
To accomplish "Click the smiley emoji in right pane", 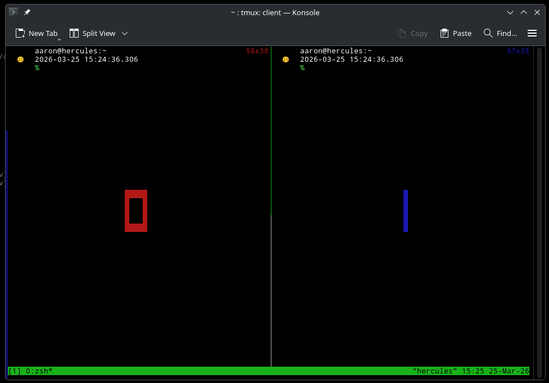I will 285,60.
